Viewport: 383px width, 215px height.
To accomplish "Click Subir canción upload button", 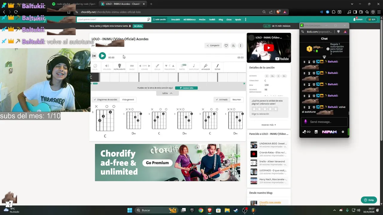I will point(159,19).
